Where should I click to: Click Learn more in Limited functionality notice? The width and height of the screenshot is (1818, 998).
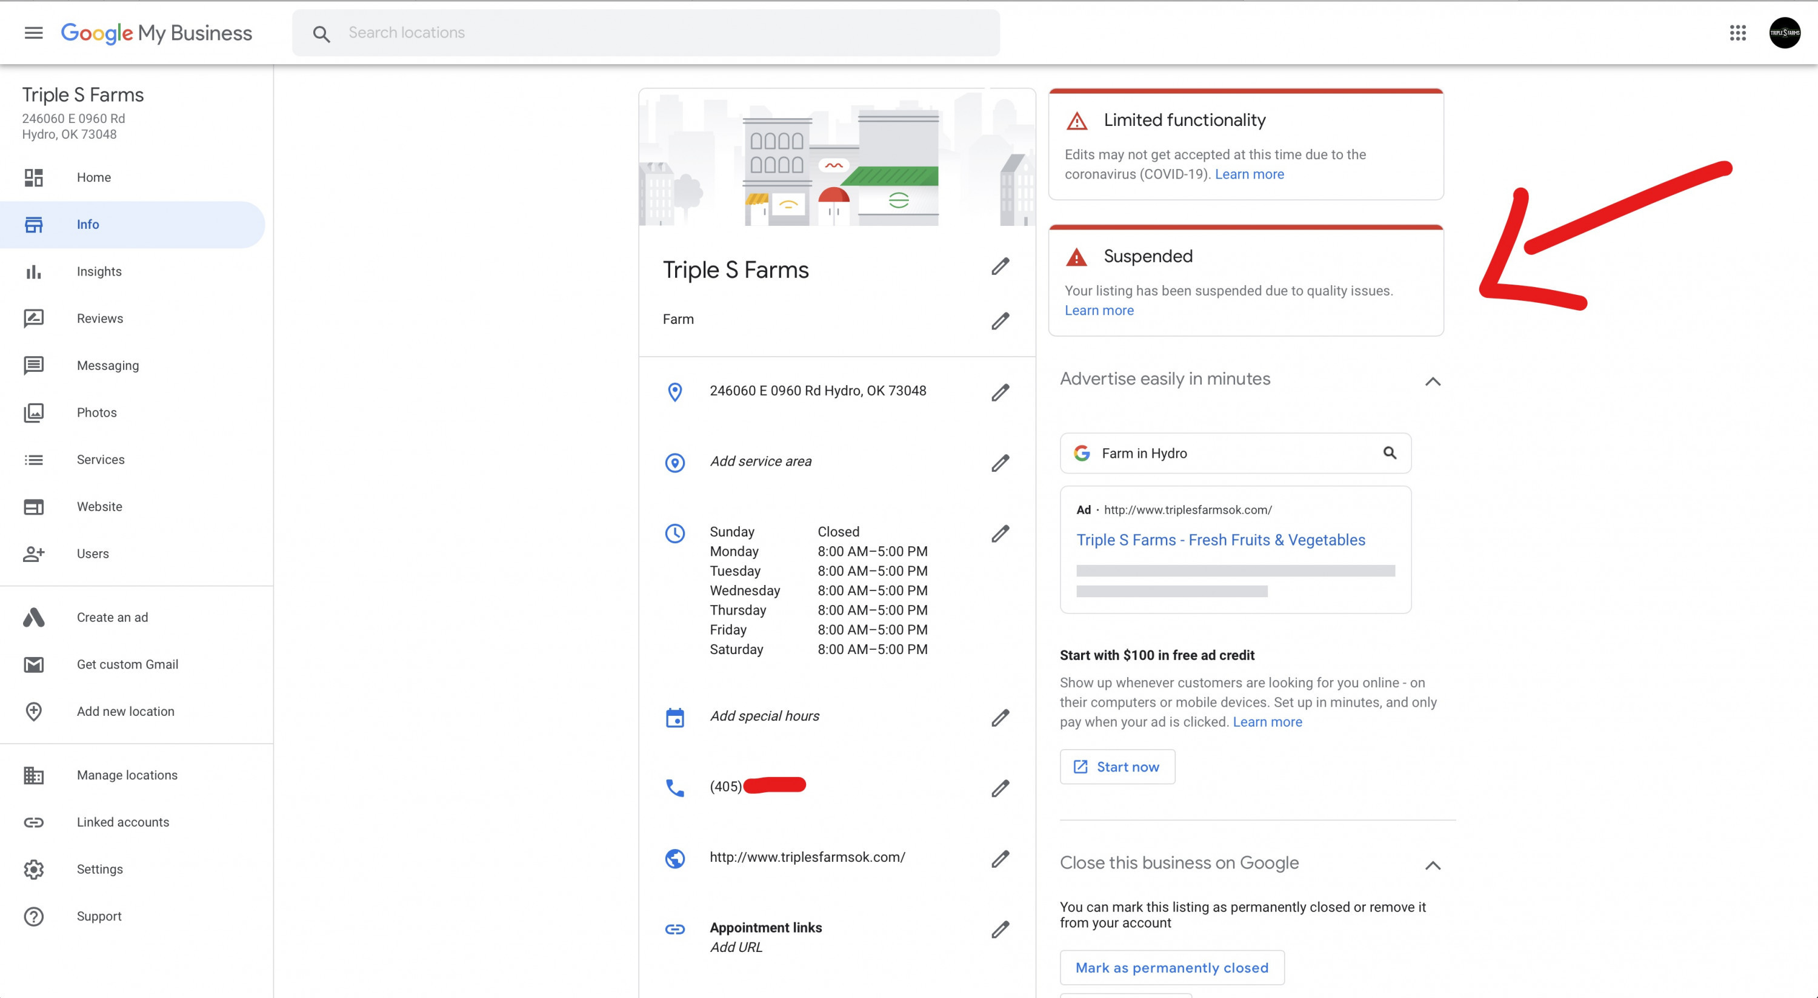tap(1248, 174)
